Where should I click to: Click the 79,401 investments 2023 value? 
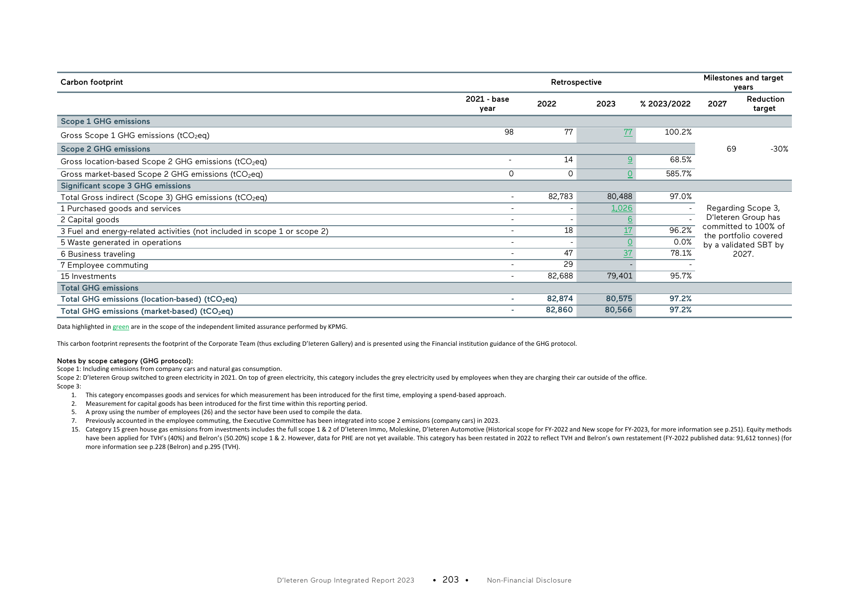click(620, 276)
